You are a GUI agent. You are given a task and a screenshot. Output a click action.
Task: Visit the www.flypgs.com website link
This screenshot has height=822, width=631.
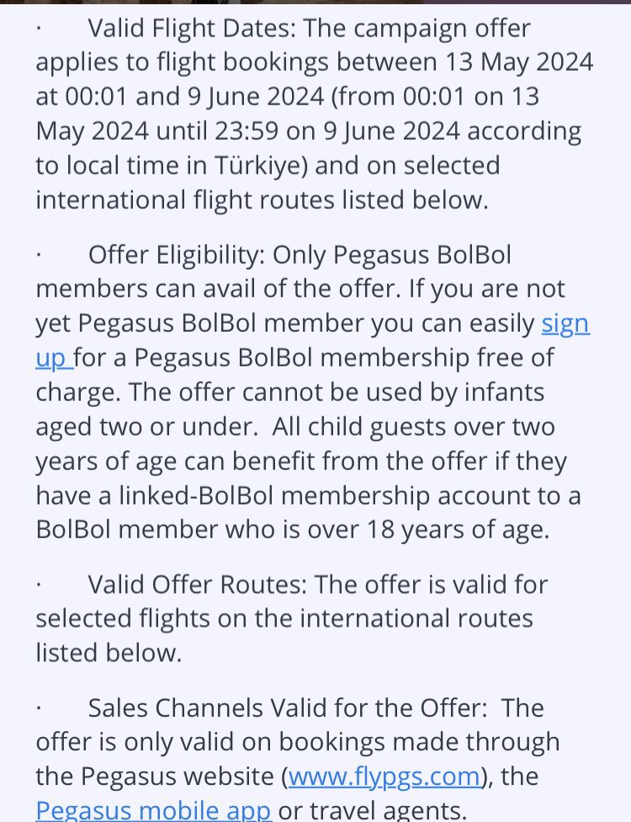[384, 776]
